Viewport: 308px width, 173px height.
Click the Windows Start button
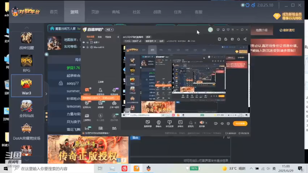pos(5,169)
